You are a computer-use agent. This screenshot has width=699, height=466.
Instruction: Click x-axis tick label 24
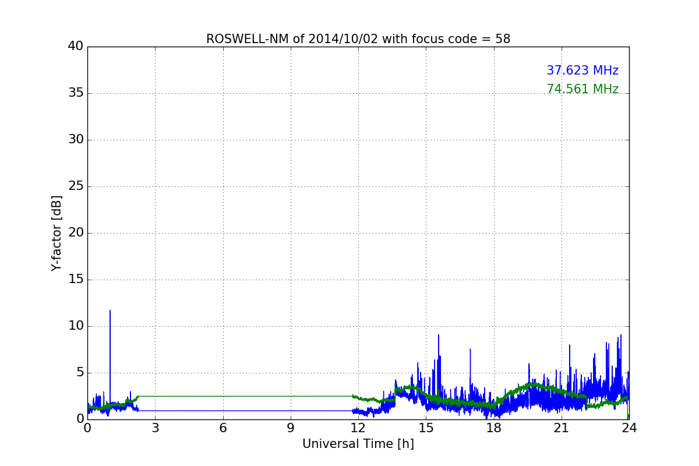(x=629, y=428)
